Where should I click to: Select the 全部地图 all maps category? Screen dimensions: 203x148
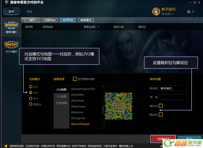pyautogui.click(x=61, y=103)
